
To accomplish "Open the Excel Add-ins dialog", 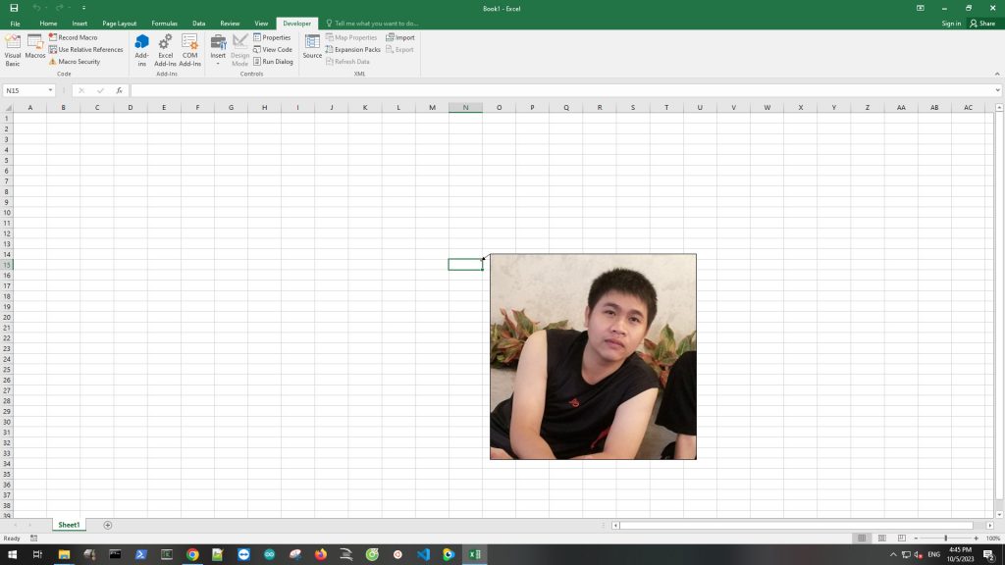I will 166,49.
